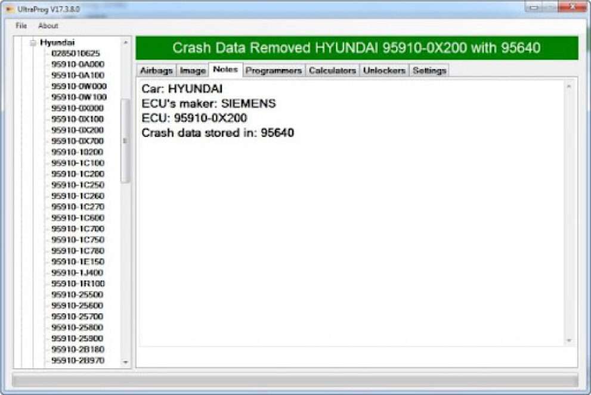The width and height of the screenshot is (591, 395).
Task: Choose 95910-2B180 in the tree
Action: coord(78,349)
